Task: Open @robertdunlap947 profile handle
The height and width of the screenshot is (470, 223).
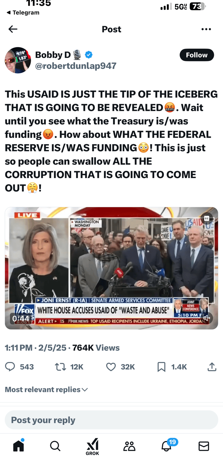Action: (x=76, y=66)
